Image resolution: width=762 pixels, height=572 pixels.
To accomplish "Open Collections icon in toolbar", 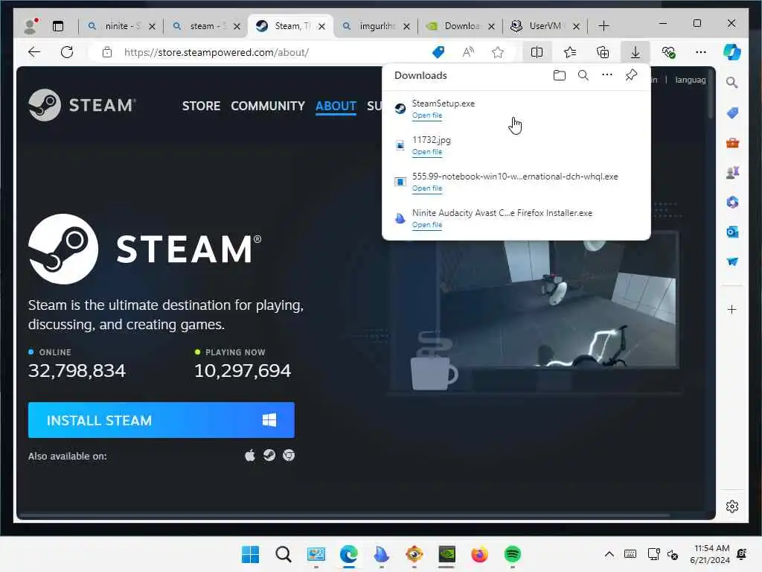I will (603, 52).
